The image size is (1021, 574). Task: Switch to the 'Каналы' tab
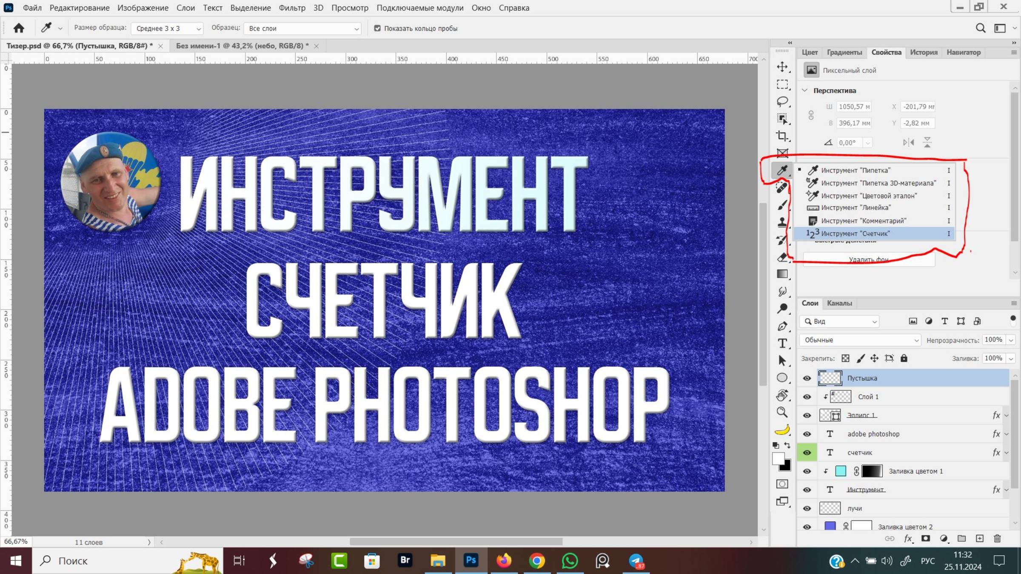(839, 303)
